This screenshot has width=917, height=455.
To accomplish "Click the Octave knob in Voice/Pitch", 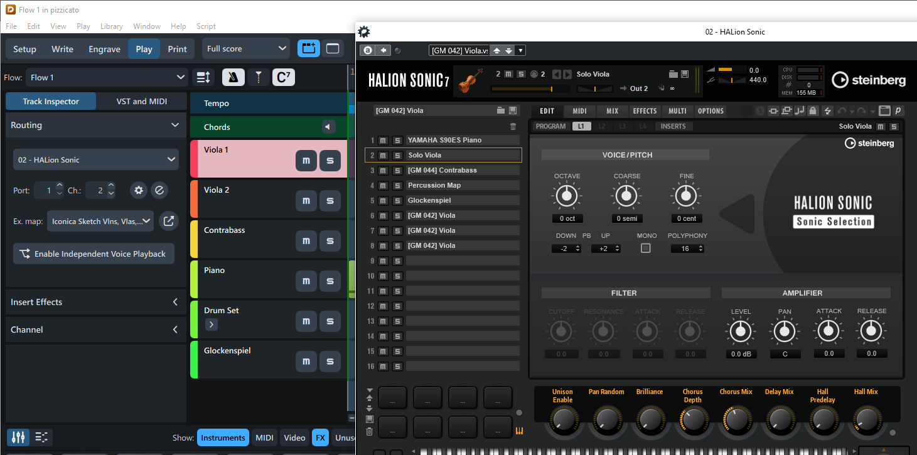I will click(567, 196).
